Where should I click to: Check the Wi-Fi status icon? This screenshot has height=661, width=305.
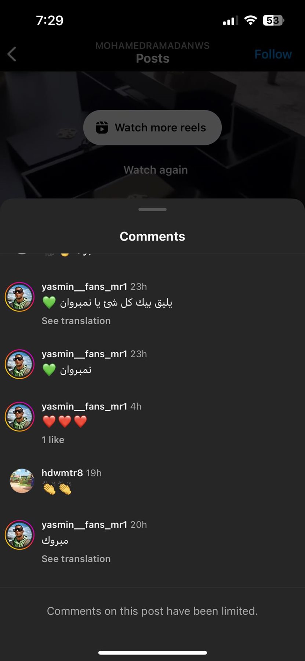[x=250, y=20]
